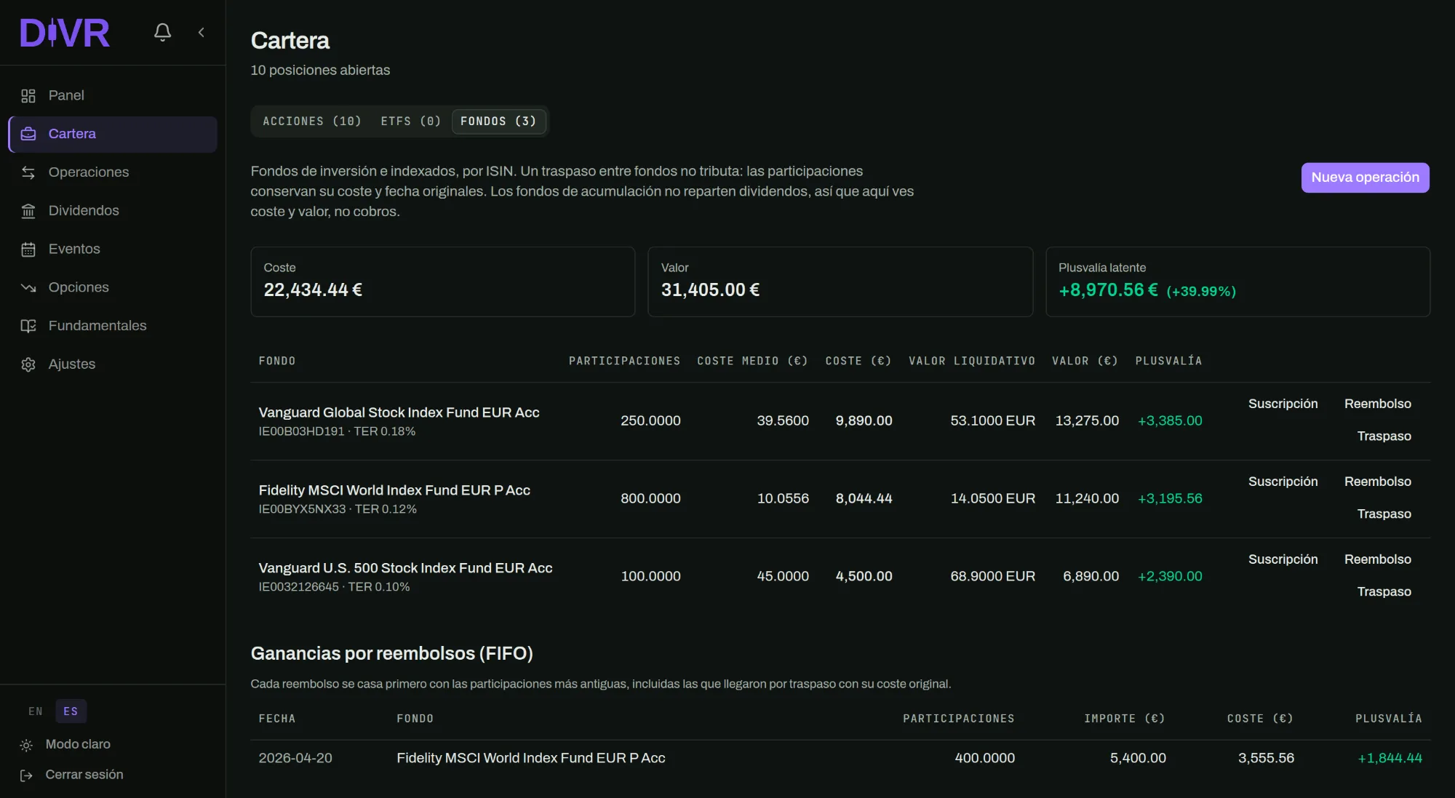Open the Fundamentales book icon
This screenshot has height=798, width=1455.
click(x=28, y=326)
